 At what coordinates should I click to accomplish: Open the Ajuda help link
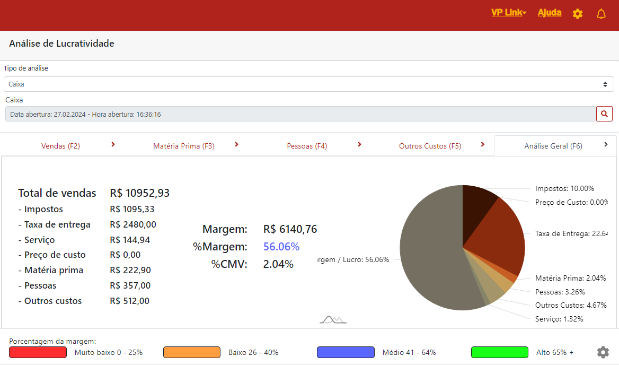(x=550, y=13)
